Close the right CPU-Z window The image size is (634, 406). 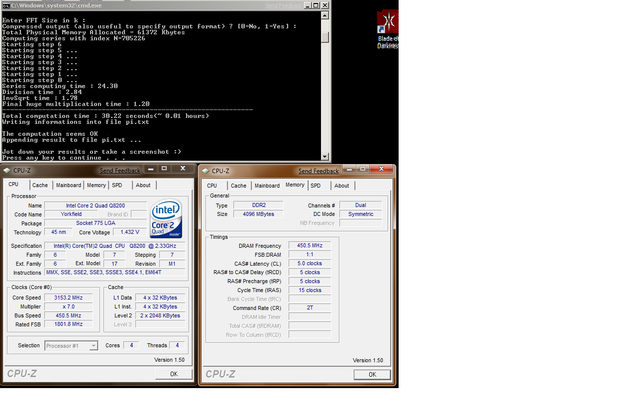pyautogui.click(x=382, y=169)
